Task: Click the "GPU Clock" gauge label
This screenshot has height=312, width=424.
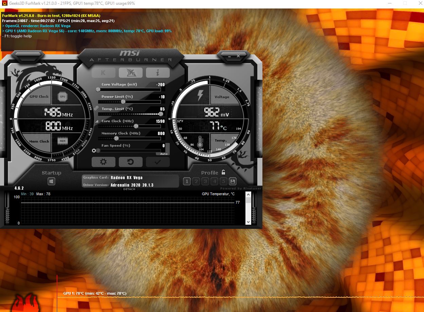Action: 39,96
